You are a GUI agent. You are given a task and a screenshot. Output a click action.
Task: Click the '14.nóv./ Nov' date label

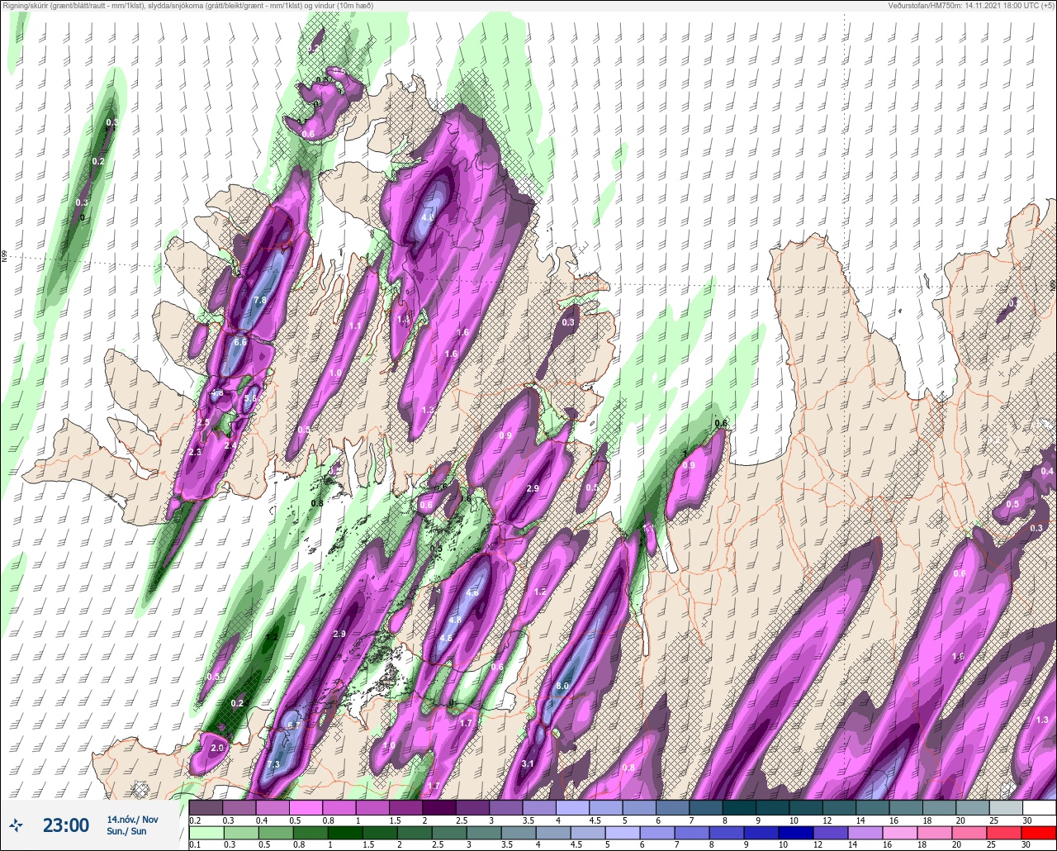click(x=132, y=819)
